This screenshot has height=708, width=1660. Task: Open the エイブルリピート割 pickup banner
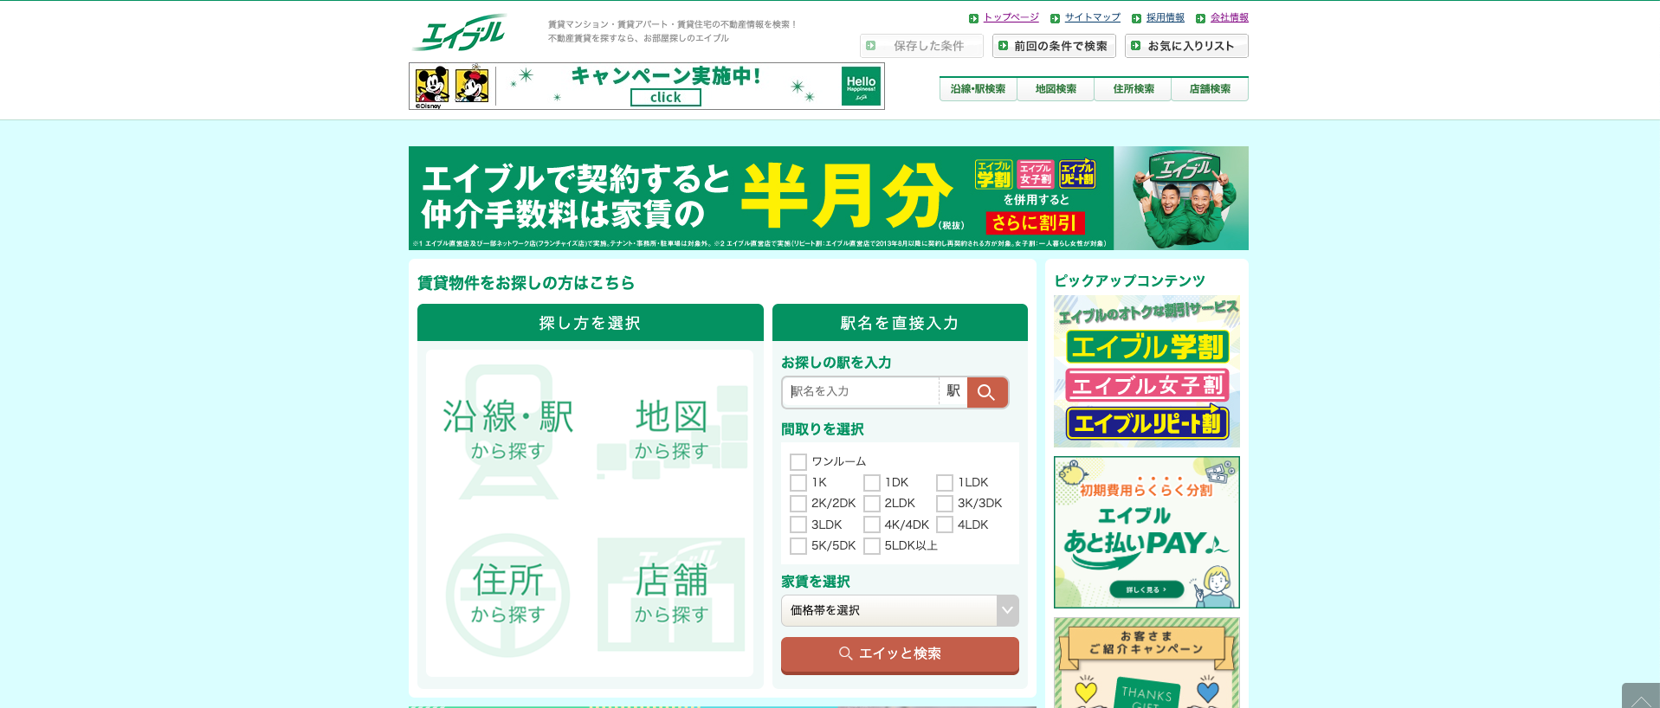[1147, 423]
